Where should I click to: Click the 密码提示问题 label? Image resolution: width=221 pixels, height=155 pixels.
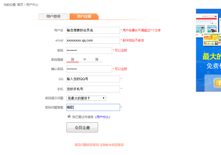(54, 98)
